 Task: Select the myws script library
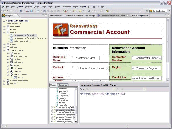[20, 78]
